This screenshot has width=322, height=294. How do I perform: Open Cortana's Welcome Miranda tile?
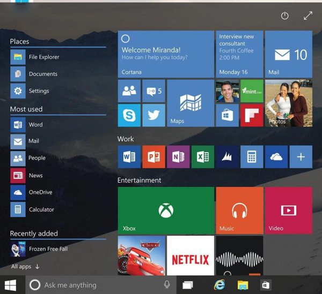(x=166, y=54)
